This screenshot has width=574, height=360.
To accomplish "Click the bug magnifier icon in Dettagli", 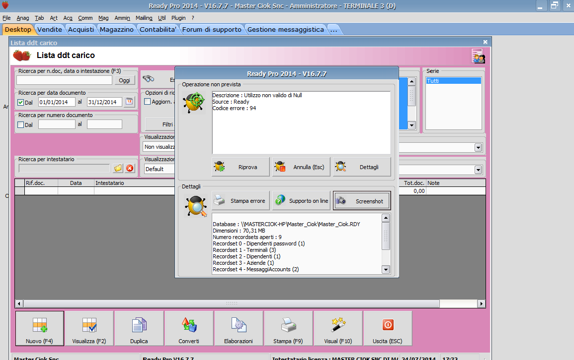I will tap(196, 206).
